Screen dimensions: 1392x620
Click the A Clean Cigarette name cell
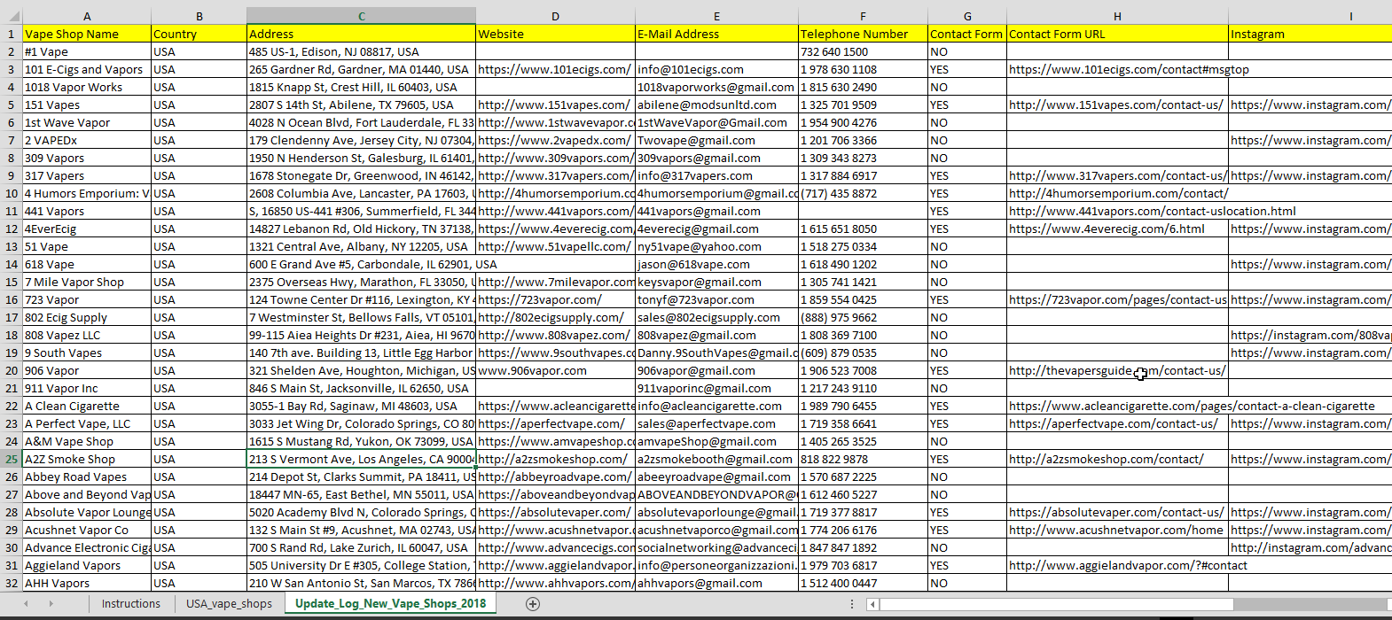[87, 406]
